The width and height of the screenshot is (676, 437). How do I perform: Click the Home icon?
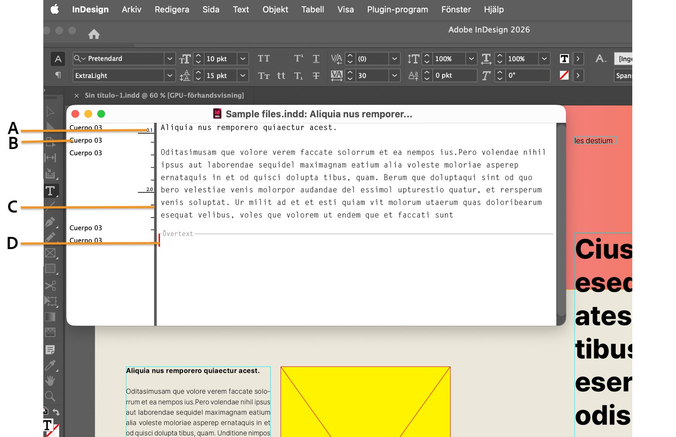click(94, 34)
